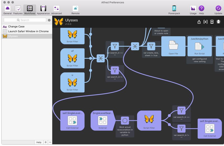Click the add object plus icon
Viewport: 224px width, 146px height.
[212, 22]
